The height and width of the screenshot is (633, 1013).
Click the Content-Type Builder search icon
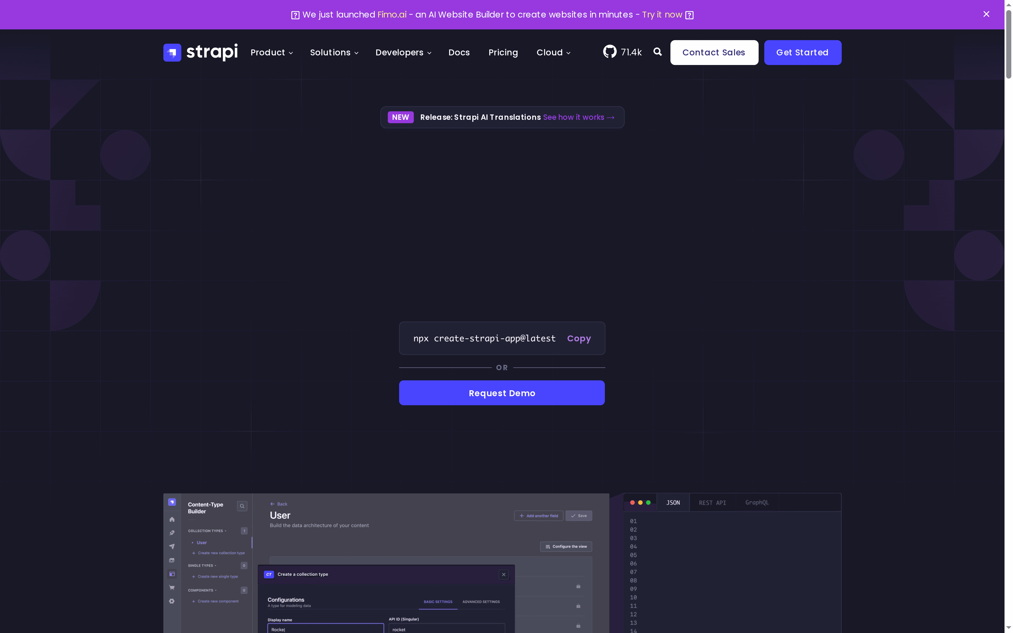[242, 506]
